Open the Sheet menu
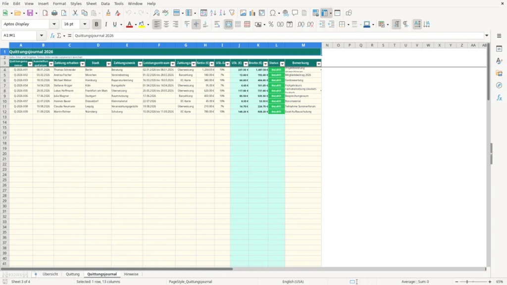 coord(91,3)
